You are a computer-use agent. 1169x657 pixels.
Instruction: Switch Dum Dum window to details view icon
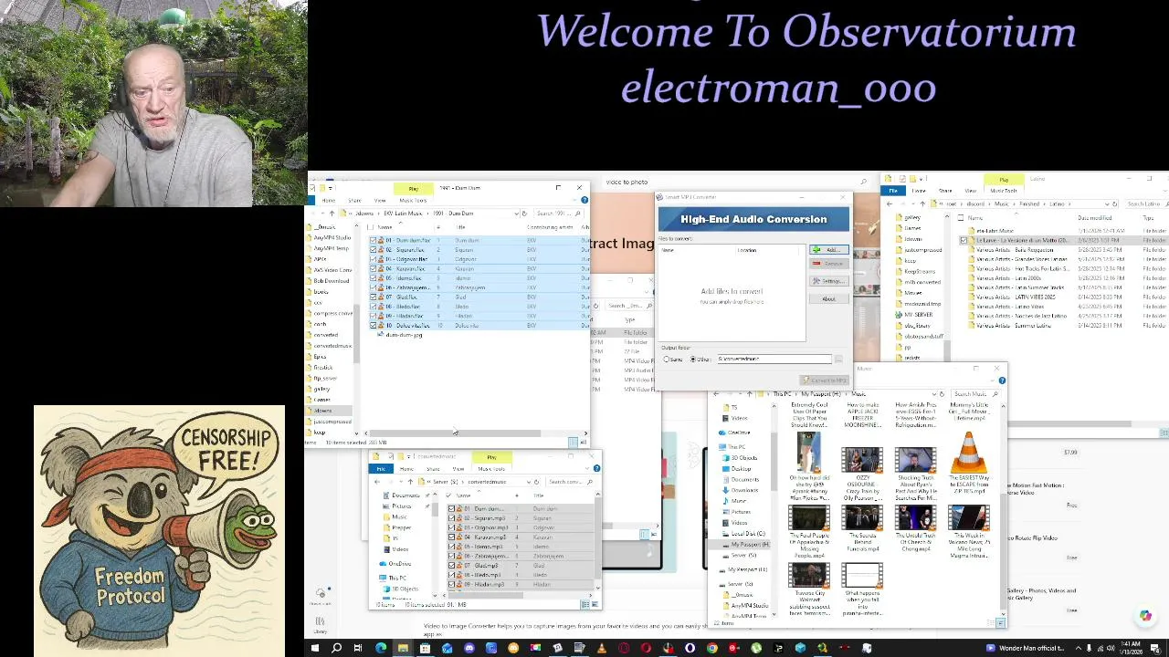pyautogui.click(x=574, y=443)
